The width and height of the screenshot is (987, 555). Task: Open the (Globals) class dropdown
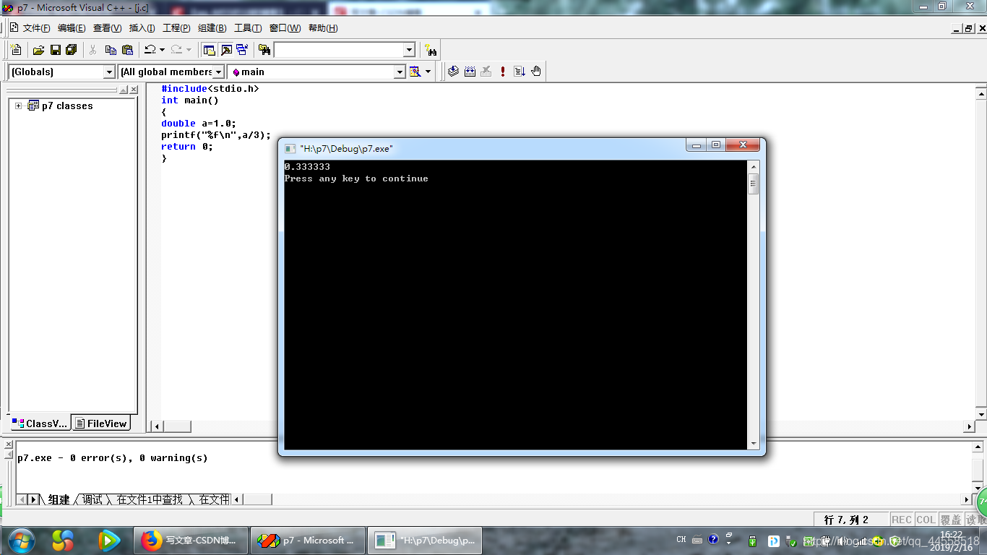(x=109, y=72)
